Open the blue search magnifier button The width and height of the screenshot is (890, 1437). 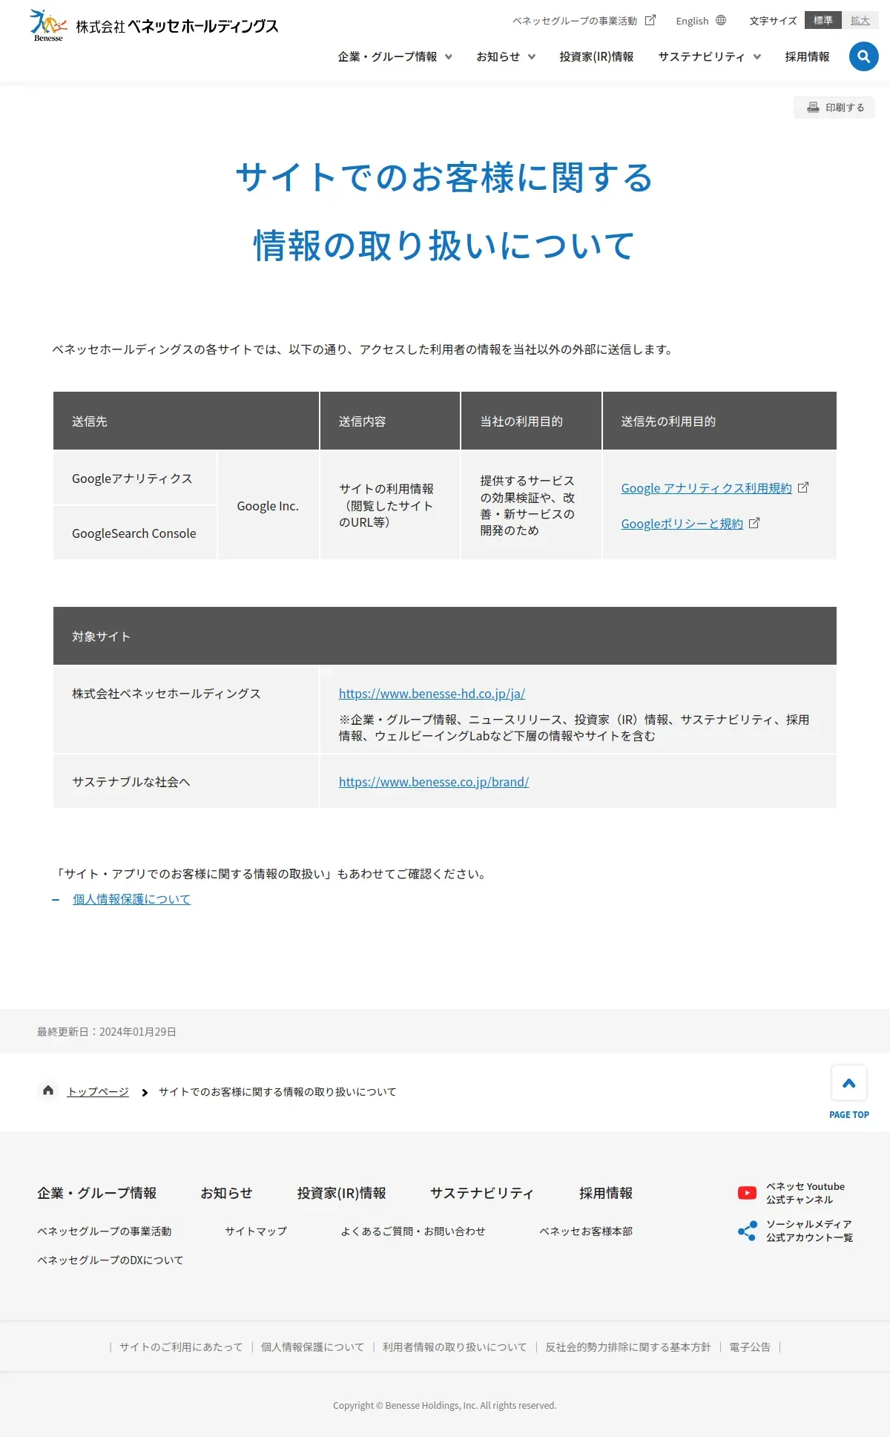coord(863,56)
